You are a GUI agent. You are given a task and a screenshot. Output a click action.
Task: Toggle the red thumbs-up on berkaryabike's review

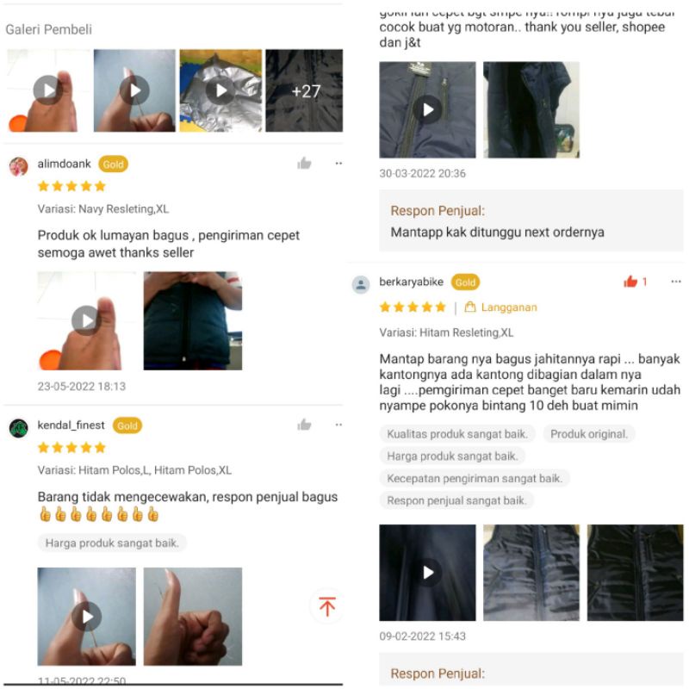tap(630, 282)
